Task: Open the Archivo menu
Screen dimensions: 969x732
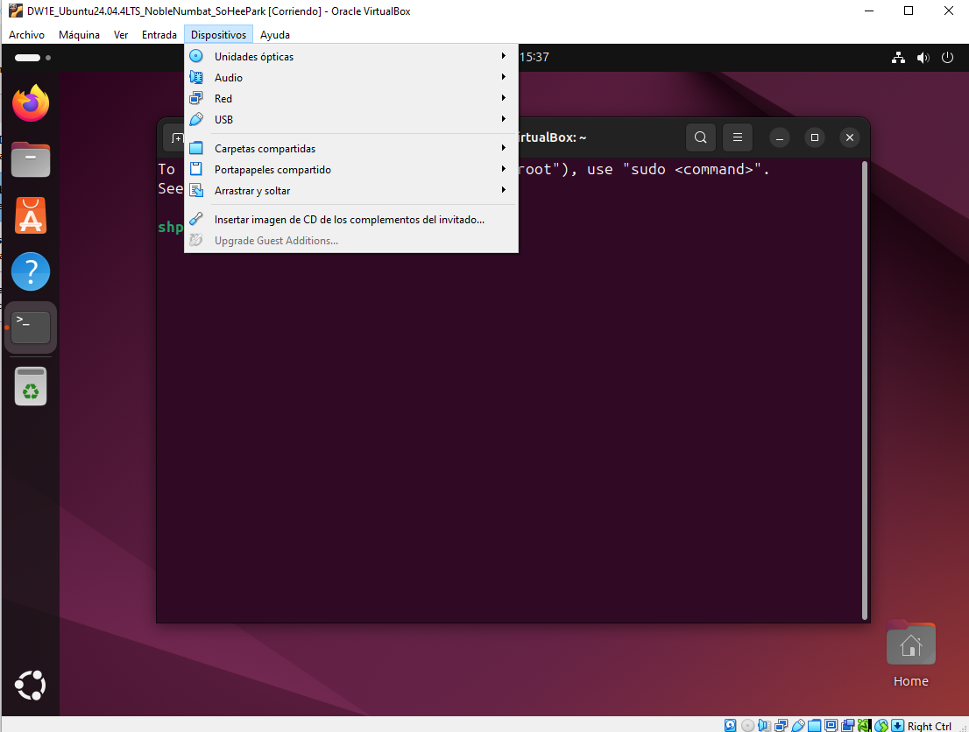Action: (26, 35)
